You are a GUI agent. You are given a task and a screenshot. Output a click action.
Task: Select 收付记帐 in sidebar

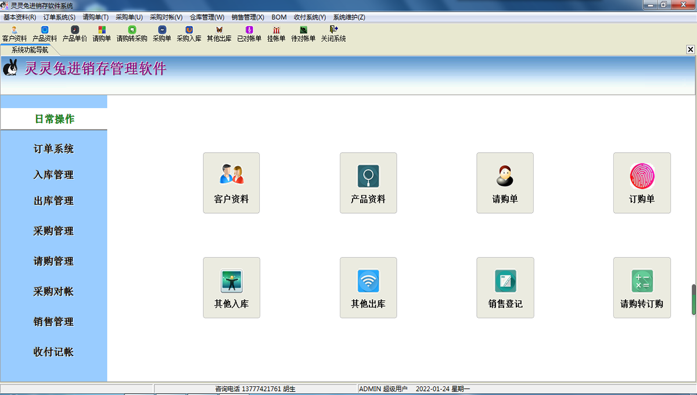tap(54, 352)
